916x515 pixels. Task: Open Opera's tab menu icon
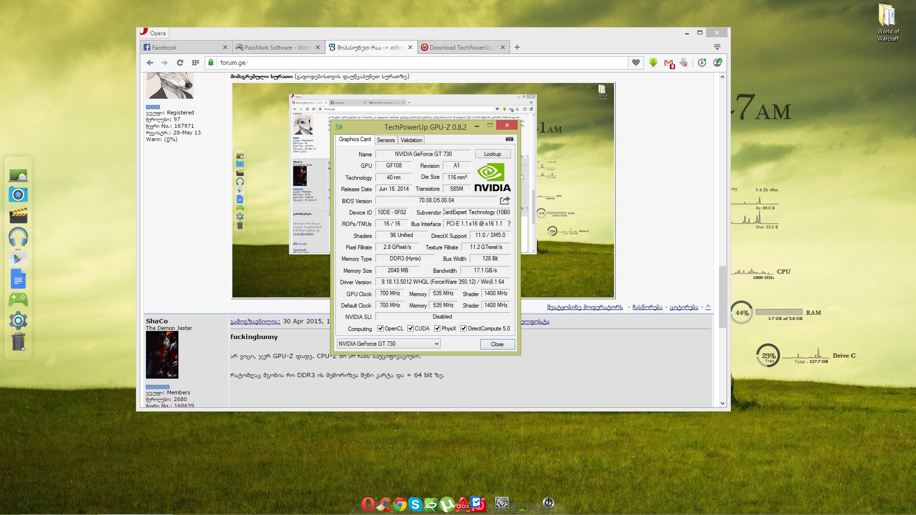(717, 47)
